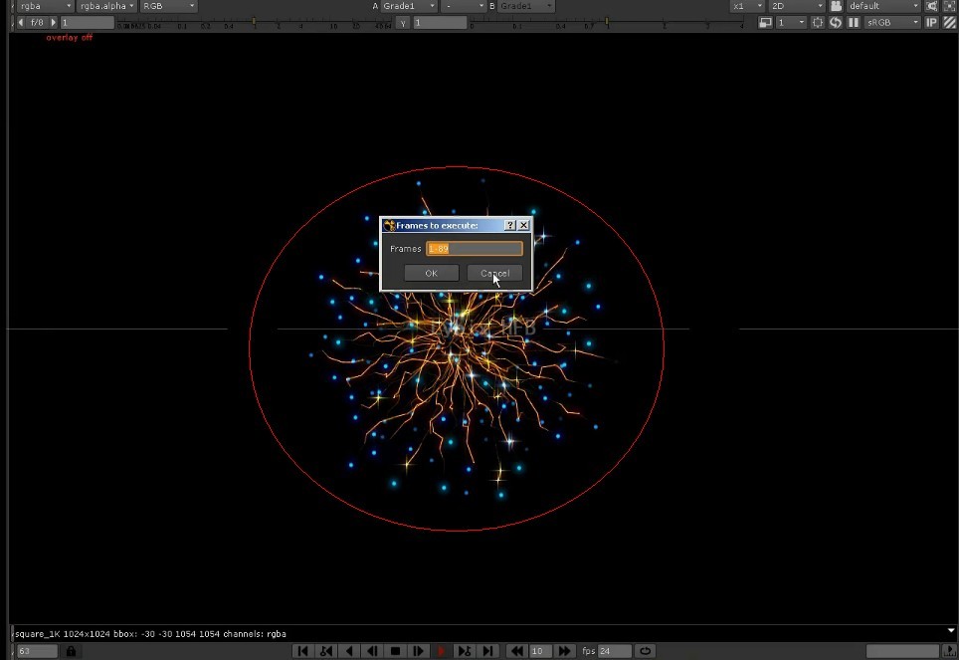Click the Frames range input field
The image size is (959, 660).
[x=474, y=249]
